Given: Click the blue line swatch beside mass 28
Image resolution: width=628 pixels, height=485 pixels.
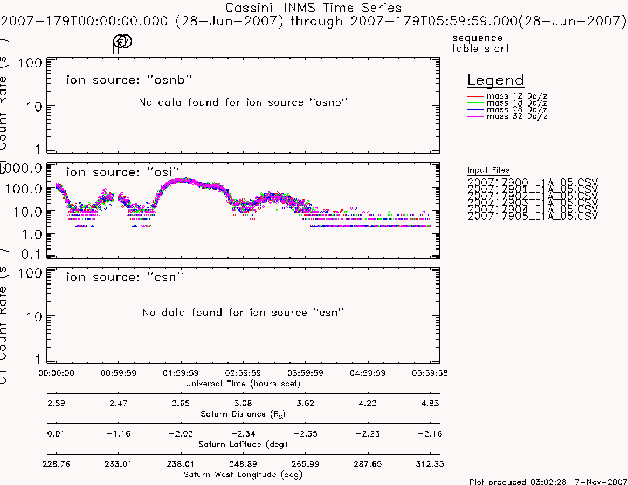Looking at the screenshot, I should [475, 110].
